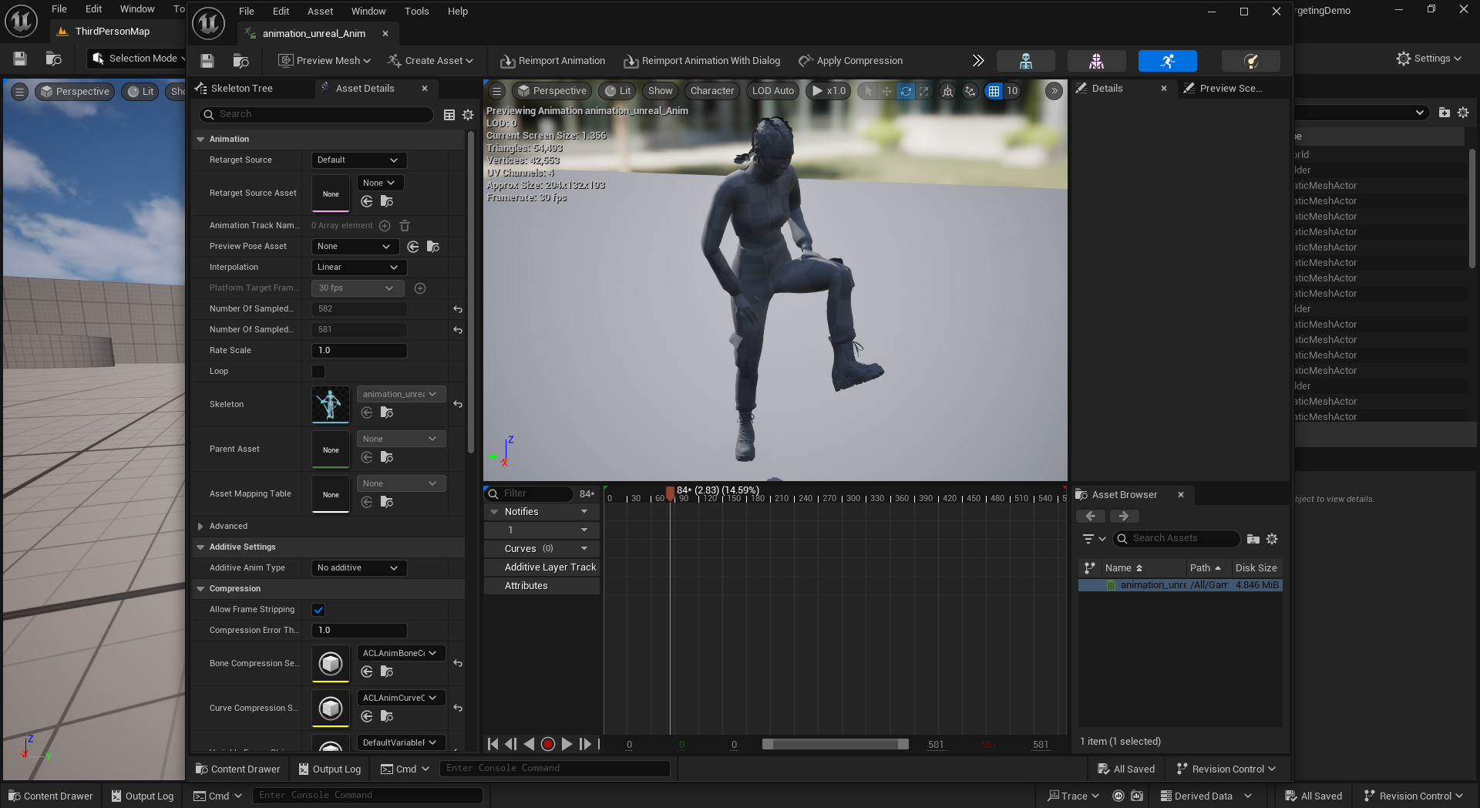The width and height of the screenshot is (1480, 808).
Task: Click the timeline playhead marker
Action: 670,493
